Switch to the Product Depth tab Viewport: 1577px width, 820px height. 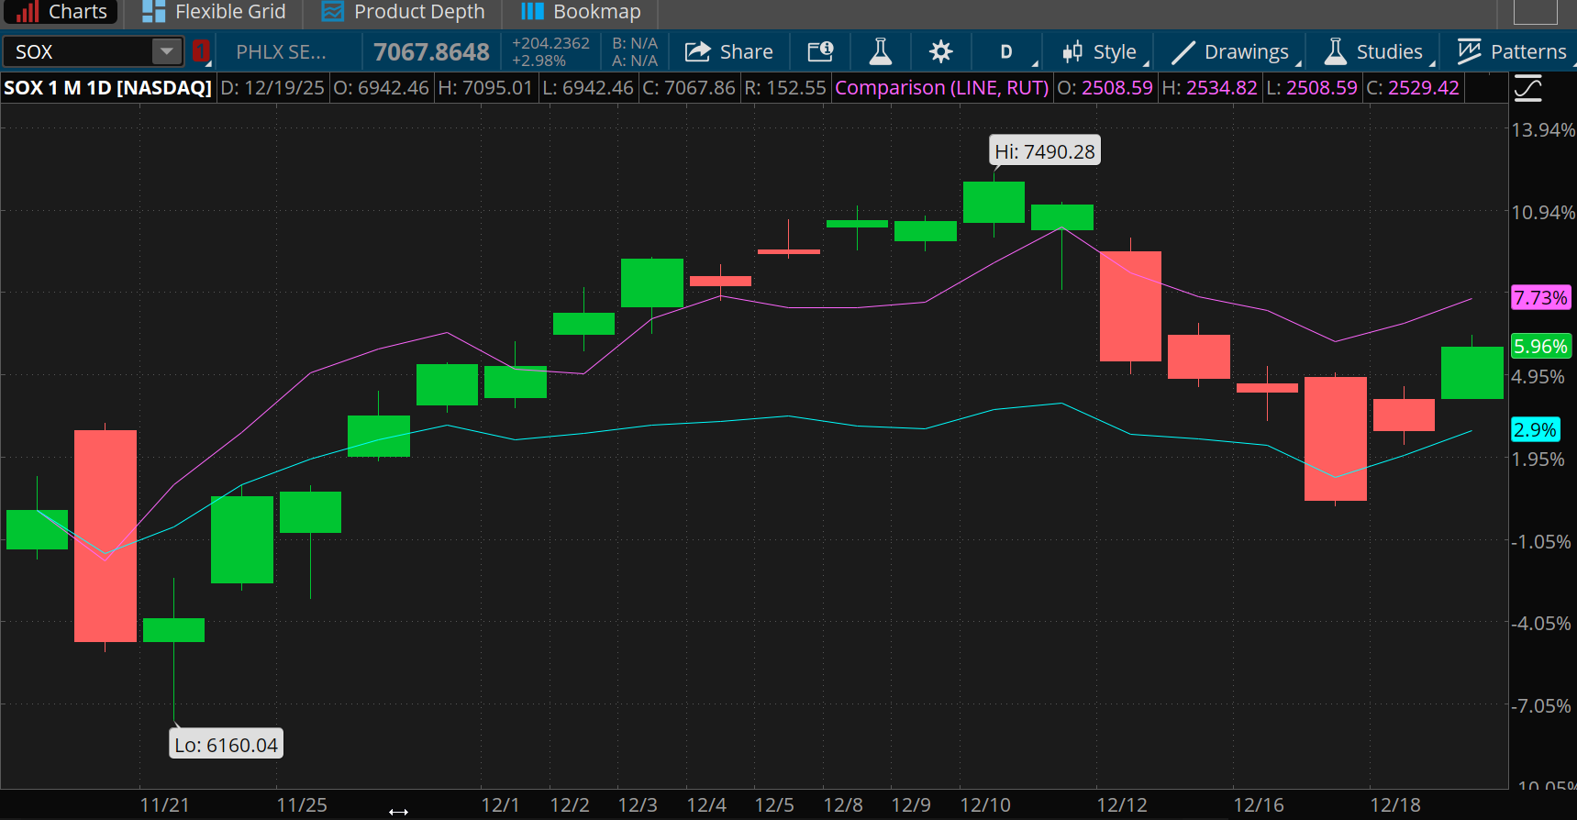pos(403,12)
